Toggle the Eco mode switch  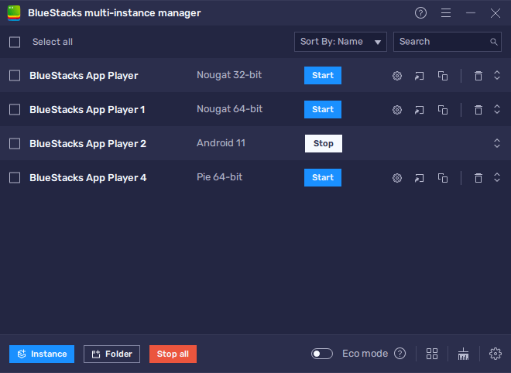click(x=322, y=354)
